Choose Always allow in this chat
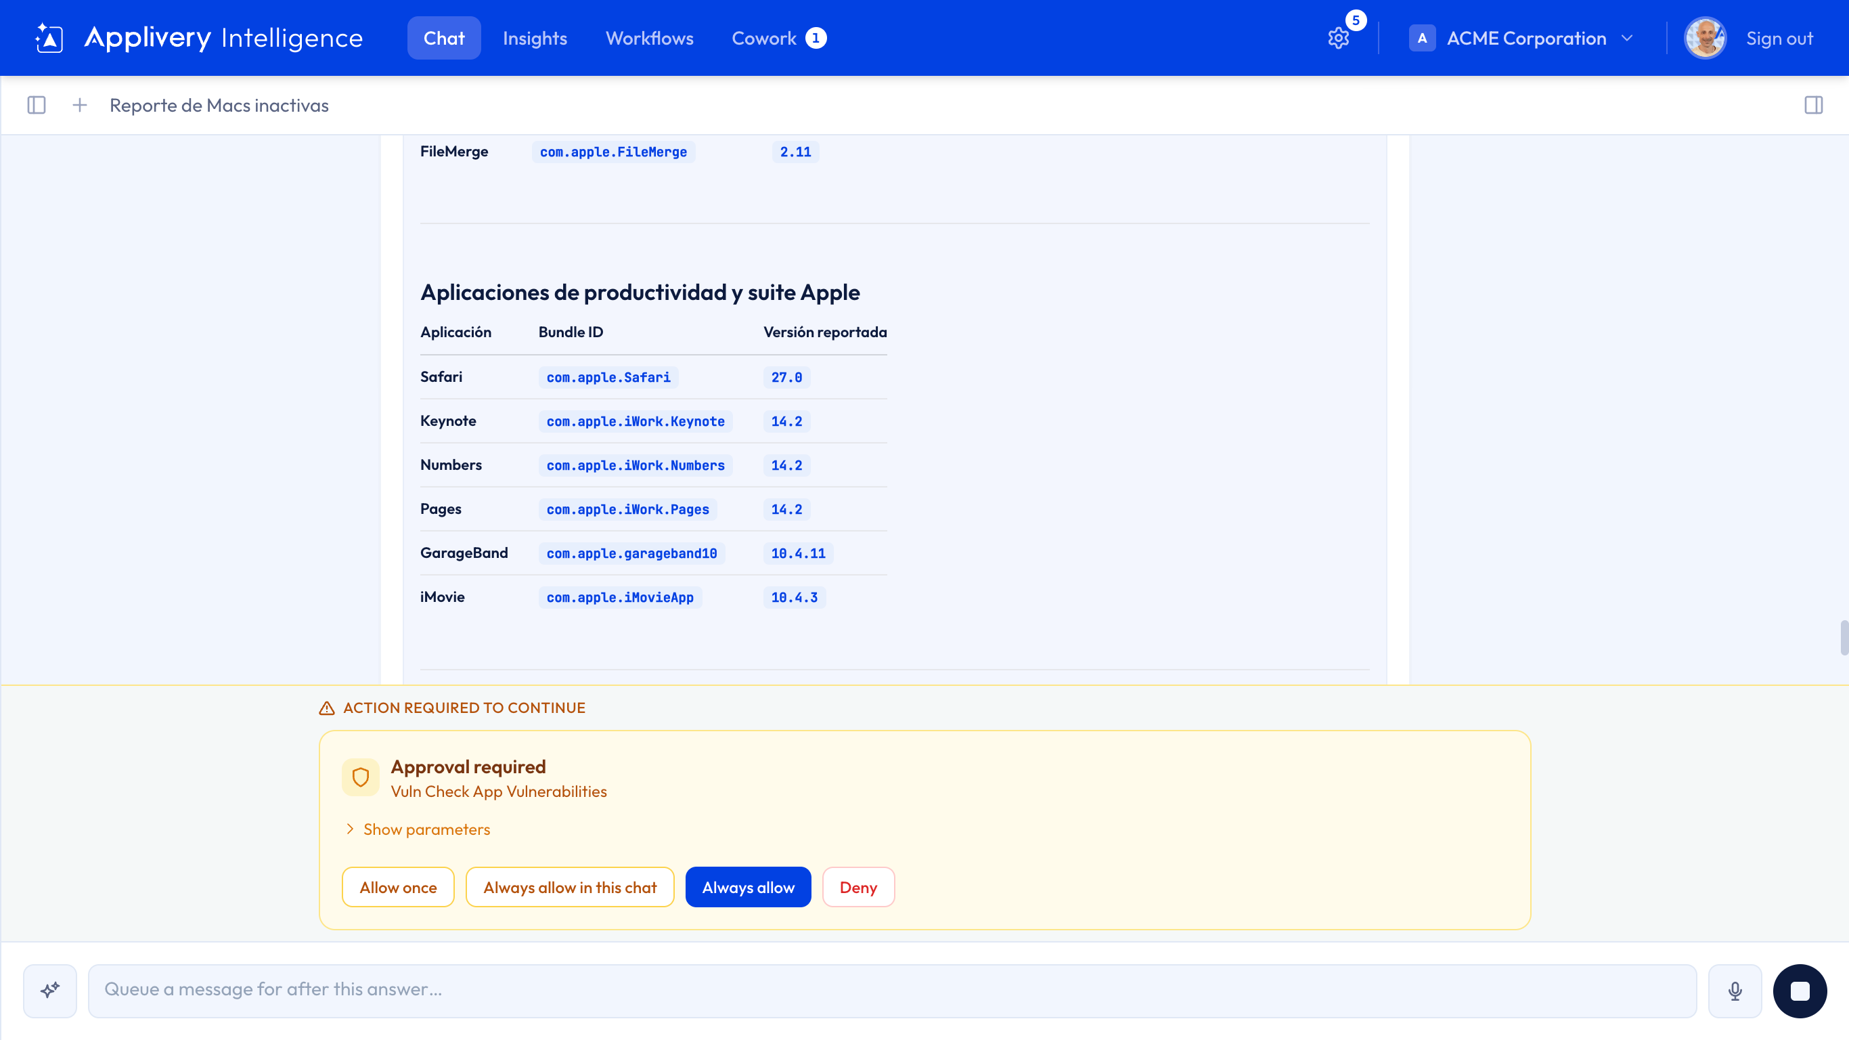 [x=570, y=888]
